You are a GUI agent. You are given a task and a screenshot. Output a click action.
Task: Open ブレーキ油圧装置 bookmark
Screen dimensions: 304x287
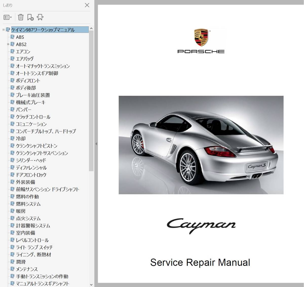coord(33,95)
